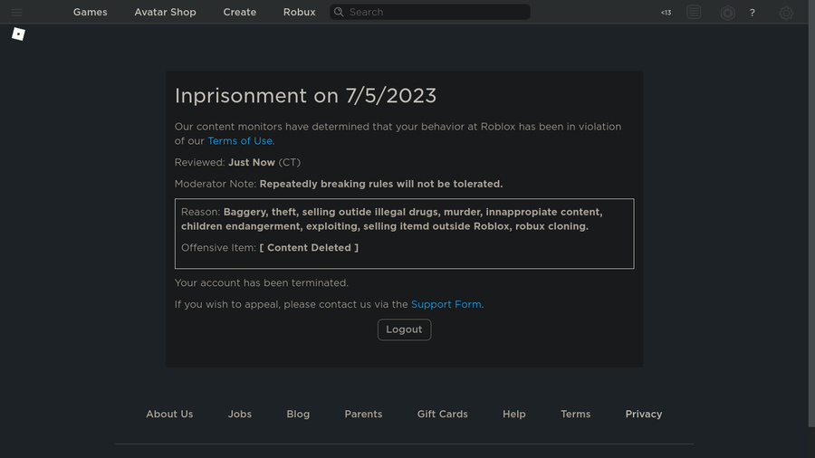Open the notifications feed icon
The width and height of the screenshot is (815, 458).
pos(694,13)
